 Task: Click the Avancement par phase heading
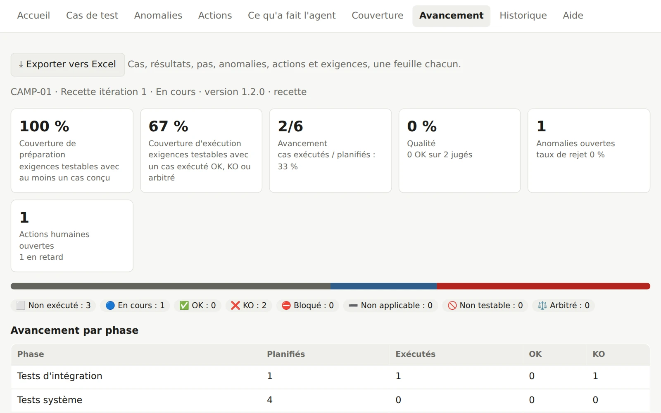(74, 330)
